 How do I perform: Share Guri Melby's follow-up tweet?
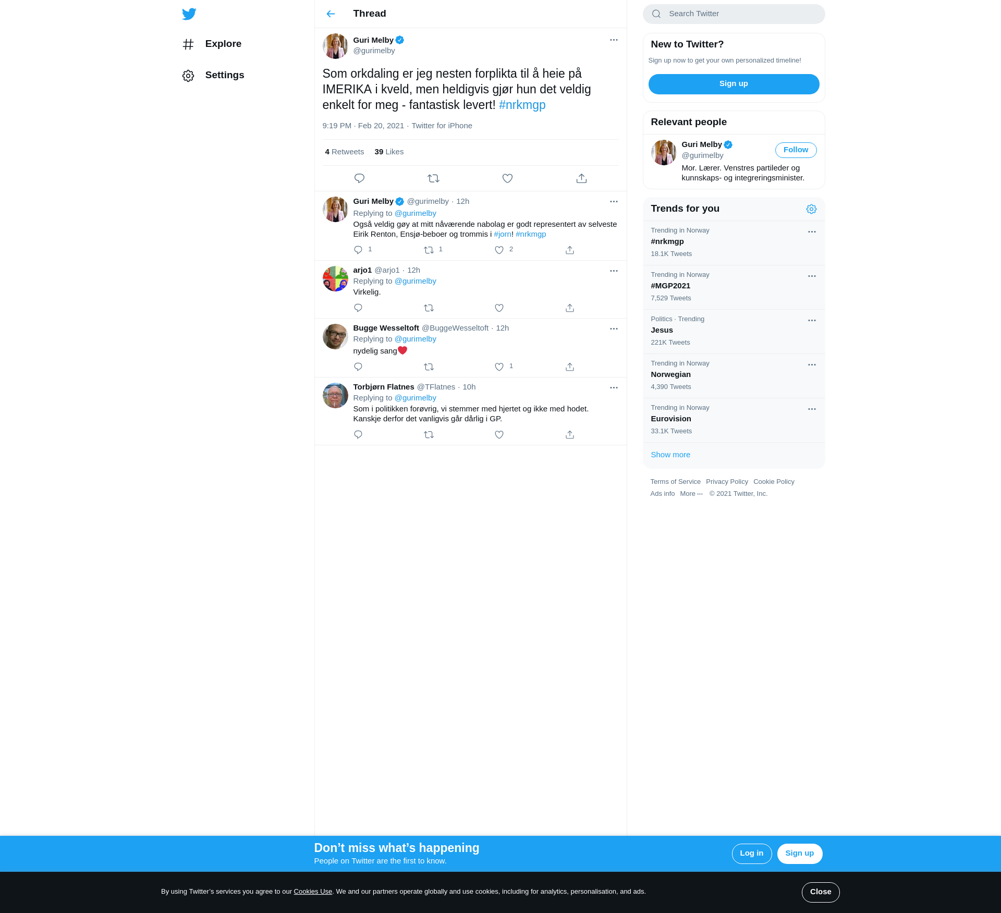tap(570, 250)
